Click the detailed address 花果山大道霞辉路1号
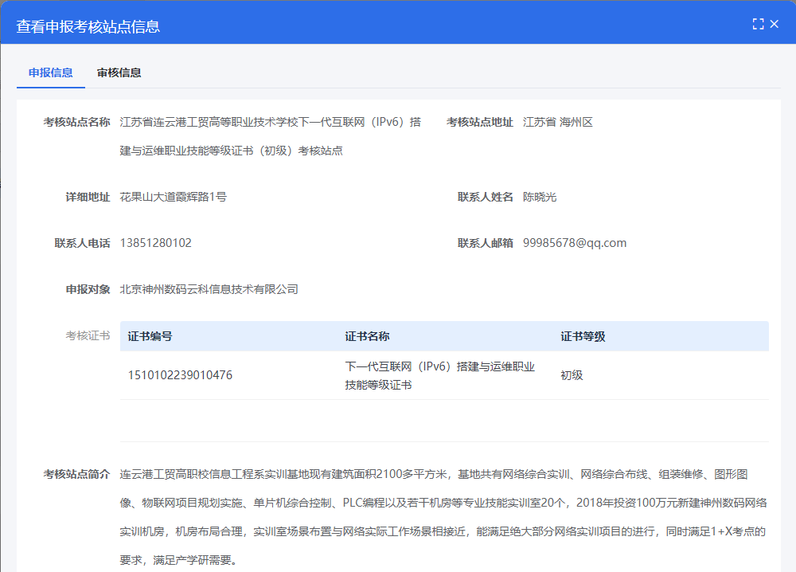 click(173, 197)
